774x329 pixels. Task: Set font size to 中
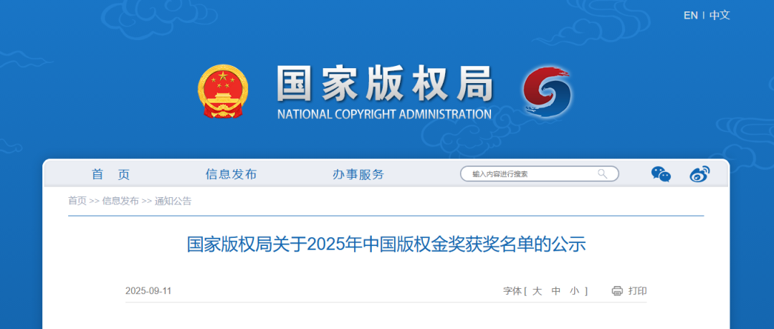pyautogui.click(x=556, y=291)
